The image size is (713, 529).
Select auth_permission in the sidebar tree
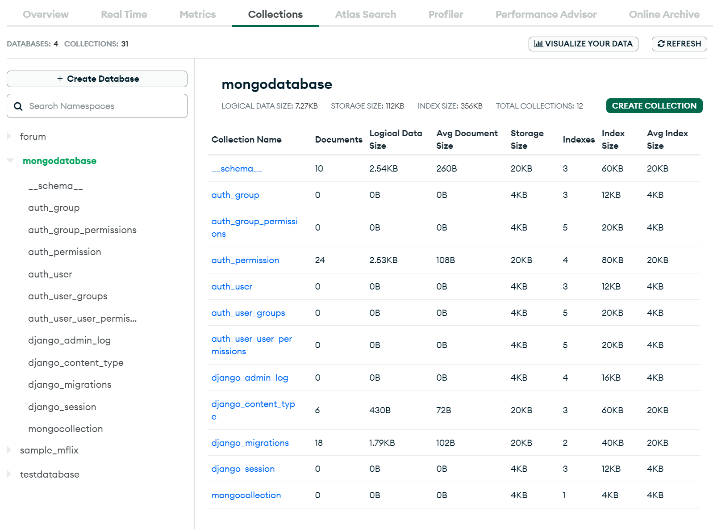64,252
